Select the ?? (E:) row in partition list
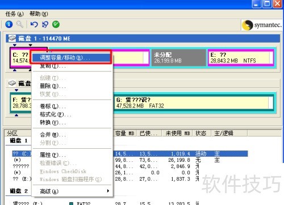The height and width of the screenshot is (205, 284). [22, 179]
